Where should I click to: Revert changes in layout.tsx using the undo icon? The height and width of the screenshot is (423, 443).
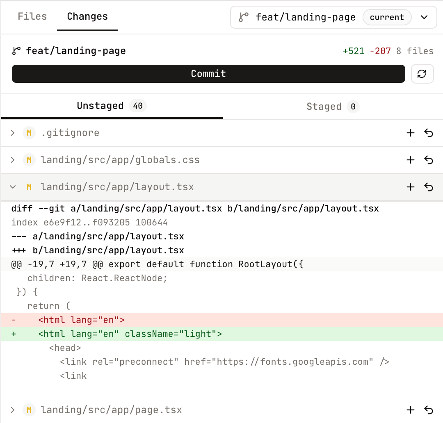(429, 187)
